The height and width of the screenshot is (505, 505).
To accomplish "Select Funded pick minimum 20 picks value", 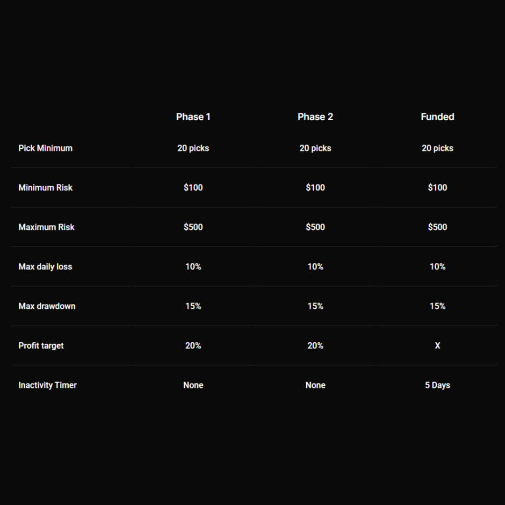I will (438, 148).
